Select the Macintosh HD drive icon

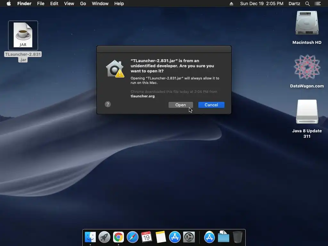[x=307, y=23]
